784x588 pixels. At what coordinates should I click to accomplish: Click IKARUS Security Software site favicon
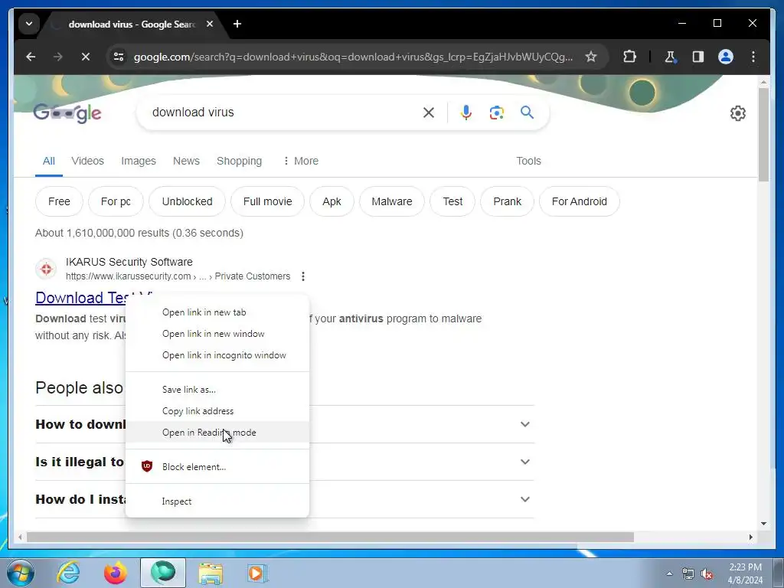click(x=46, y=269)
